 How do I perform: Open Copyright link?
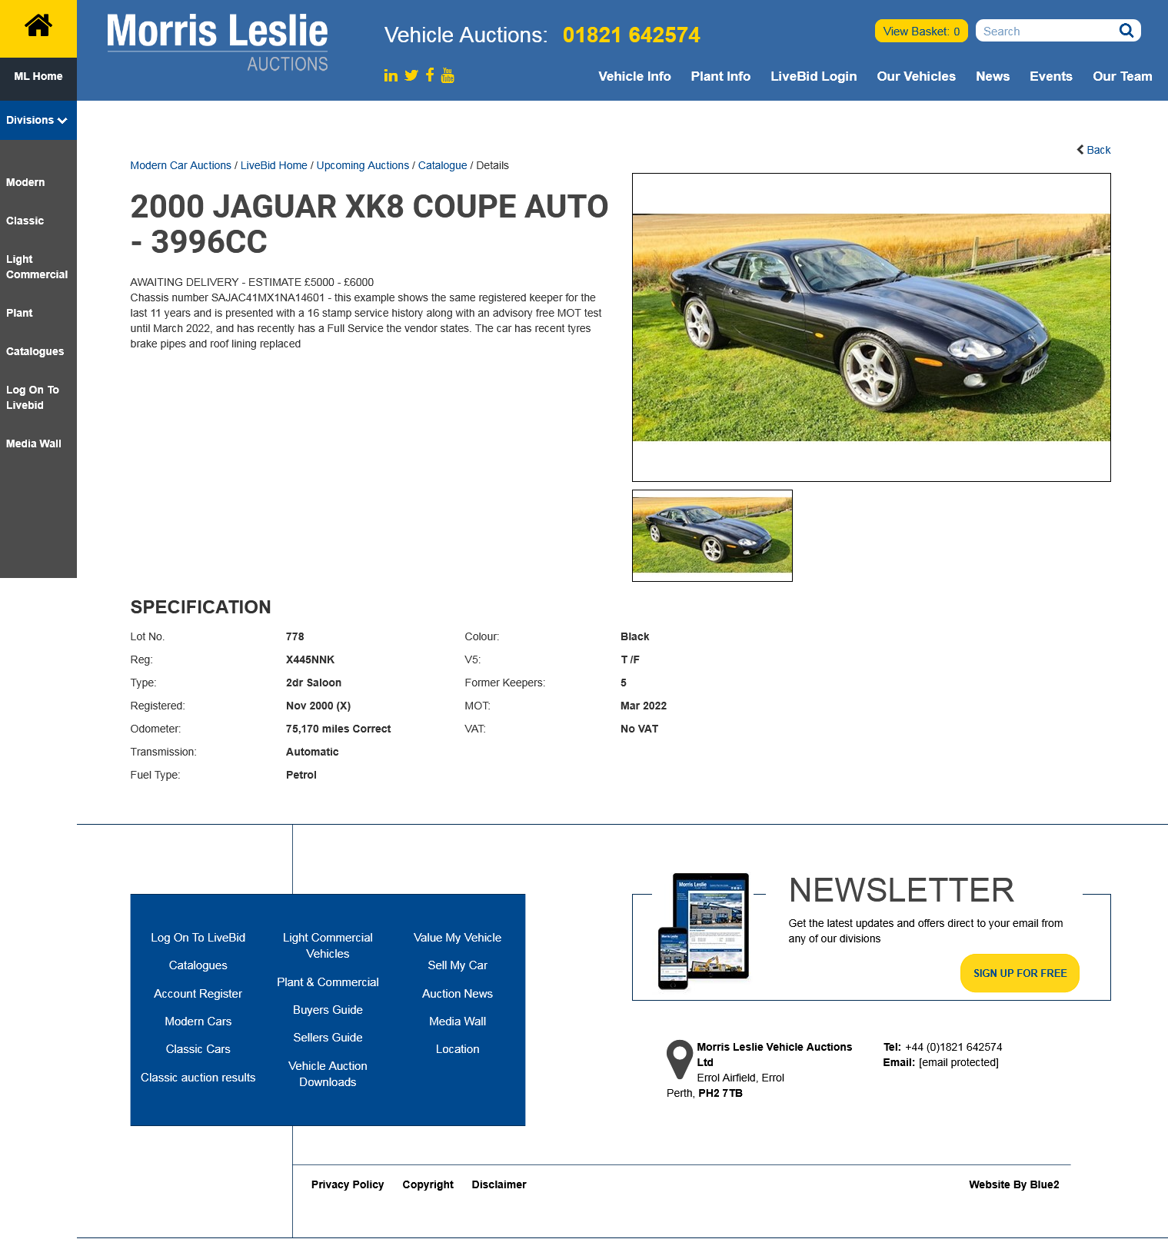(x=428, y=1184)
